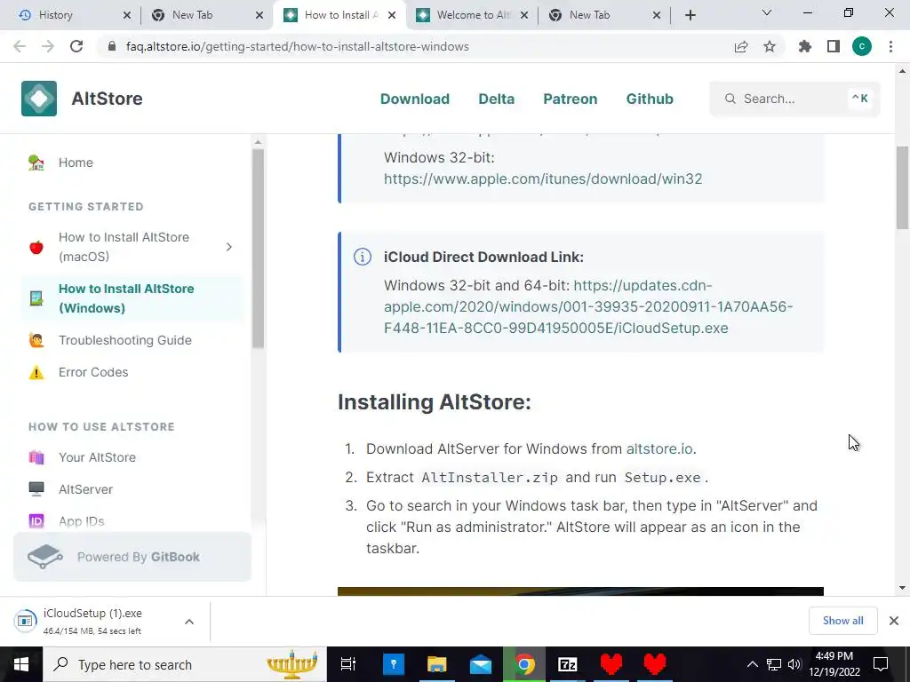Open Chrome extensions puzzle icon
Image resolution: width=910 pixels, height=682 pixels.
805,46
